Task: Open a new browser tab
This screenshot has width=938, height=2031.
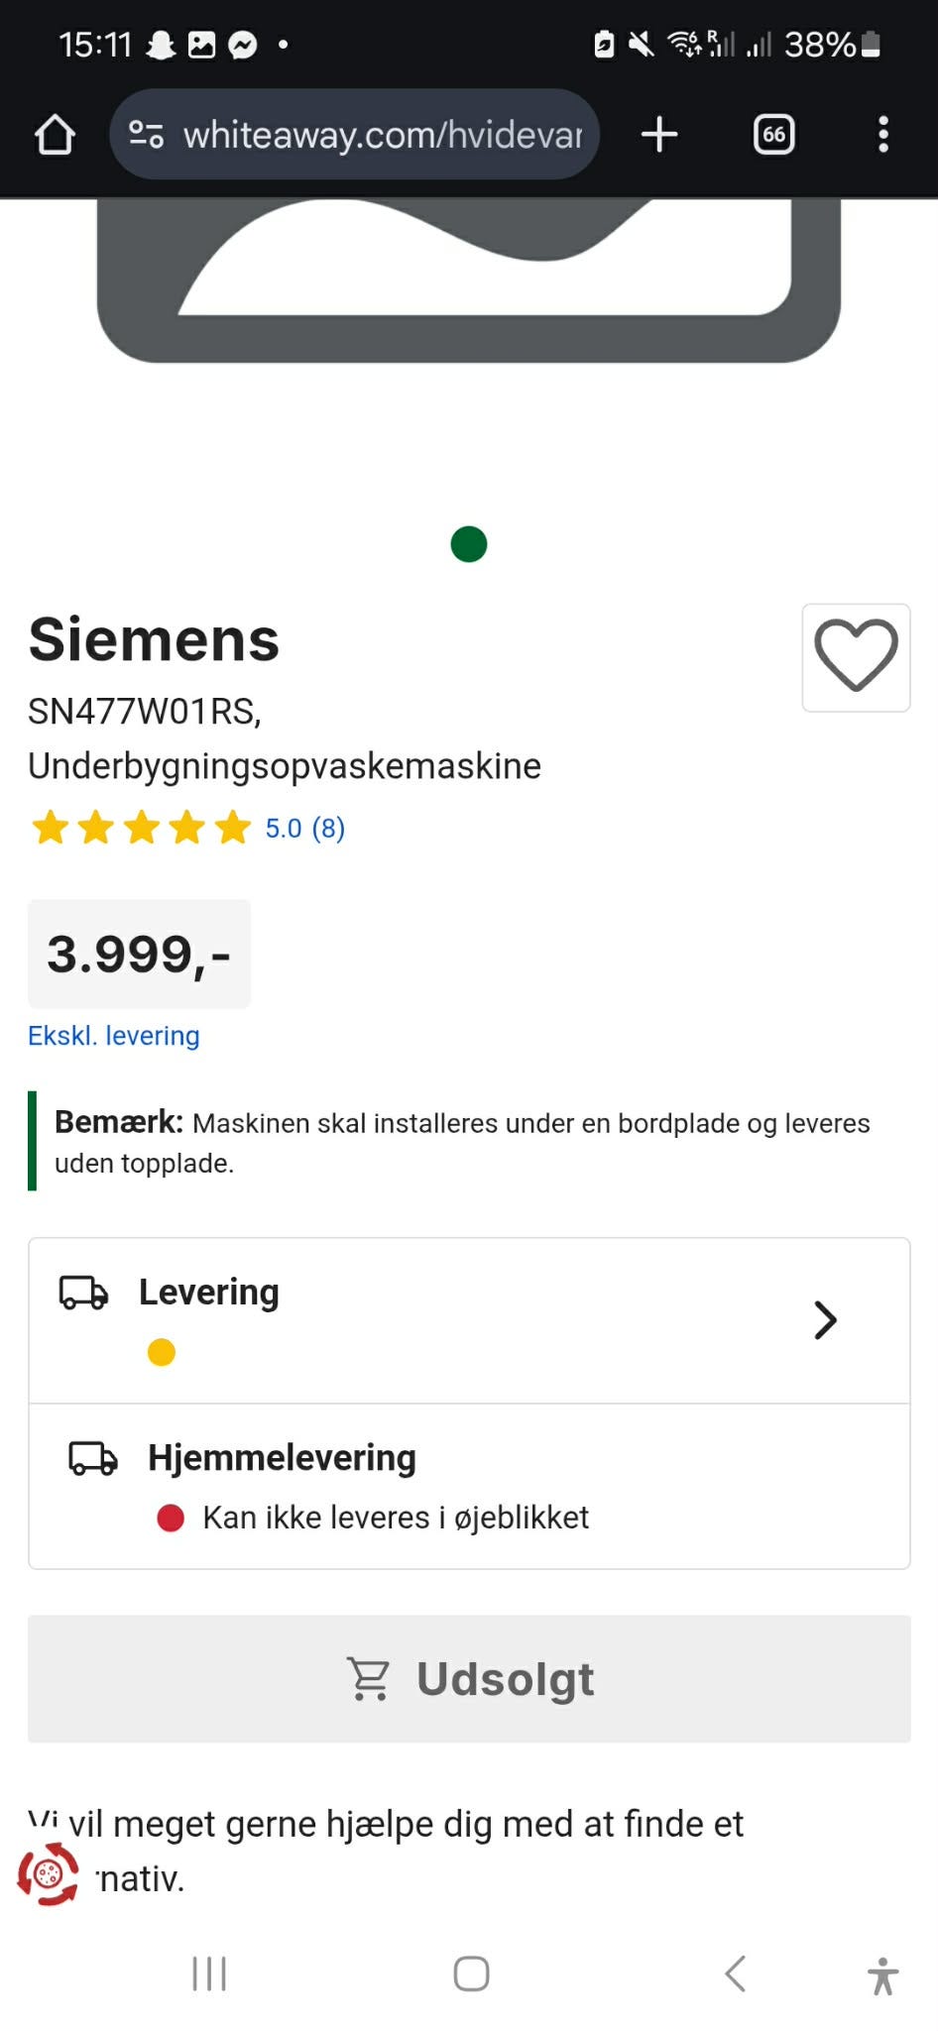Action: click(x=659, y=135)
